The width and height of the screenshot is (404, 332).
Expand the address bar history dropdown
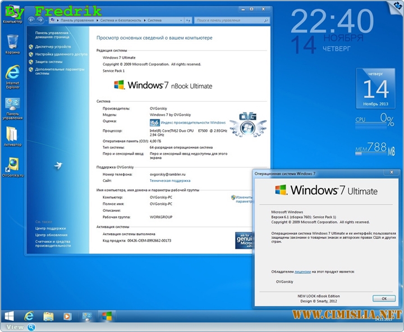coord(183,20)
